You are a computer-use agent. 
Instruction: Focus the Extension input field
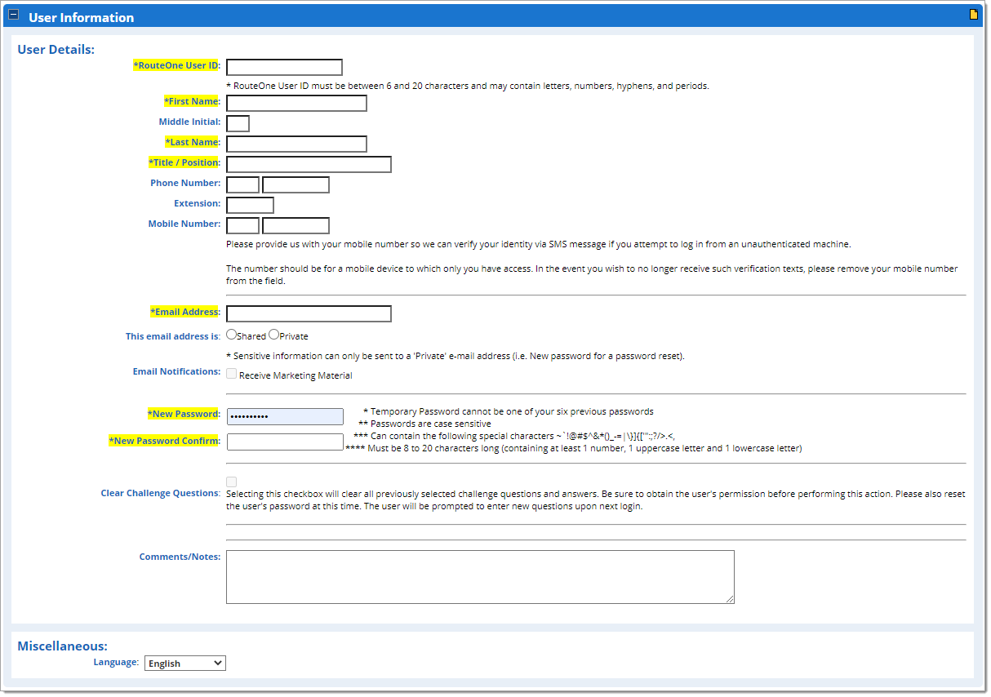pos(250,205)
